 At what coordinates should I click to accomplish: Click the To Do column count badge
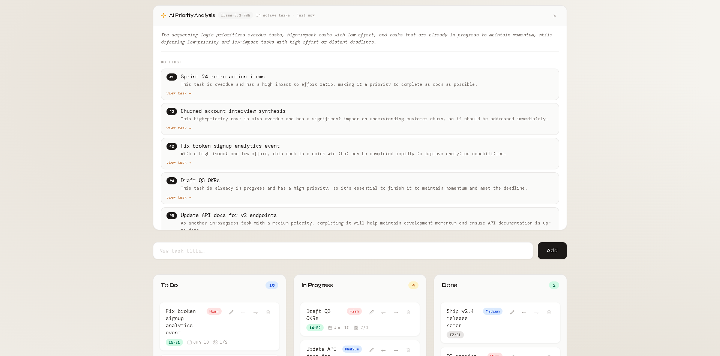pyautogui.click(x=272, y=285)
